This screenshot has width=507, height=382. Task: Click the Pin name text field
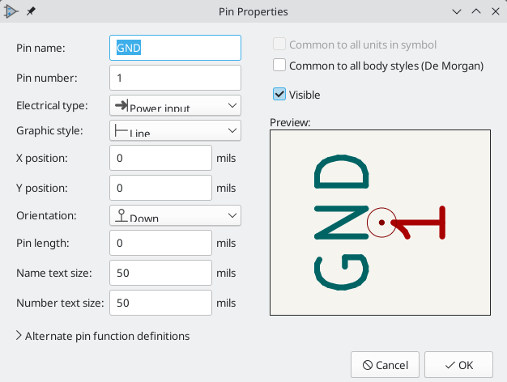click(175, 48)
